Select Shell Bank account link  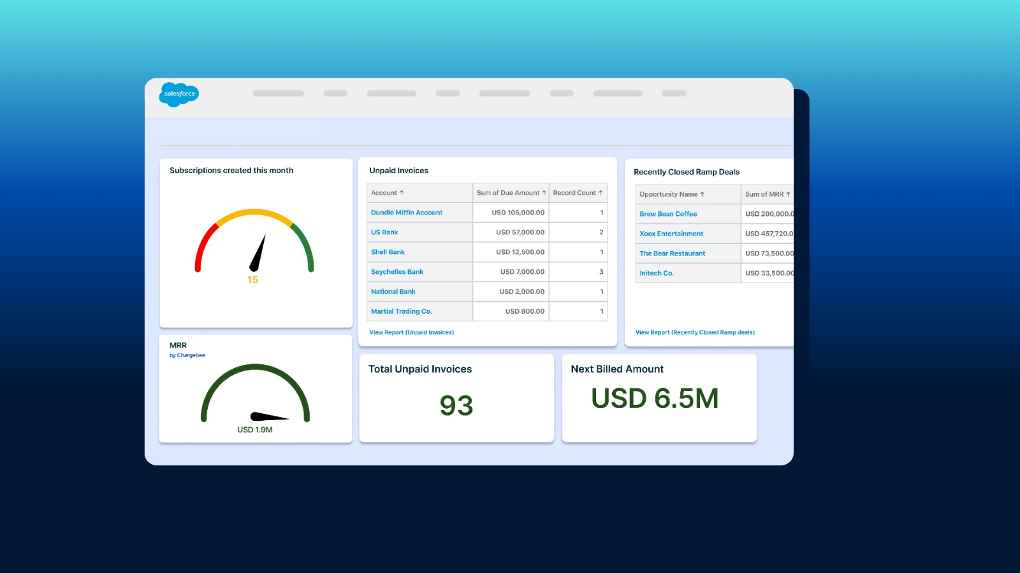[388, 252]
